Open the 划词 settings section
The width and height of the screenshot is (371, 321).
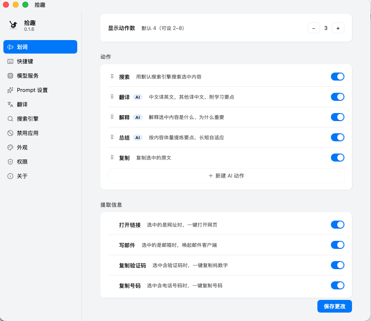click(x=40, y=47)
